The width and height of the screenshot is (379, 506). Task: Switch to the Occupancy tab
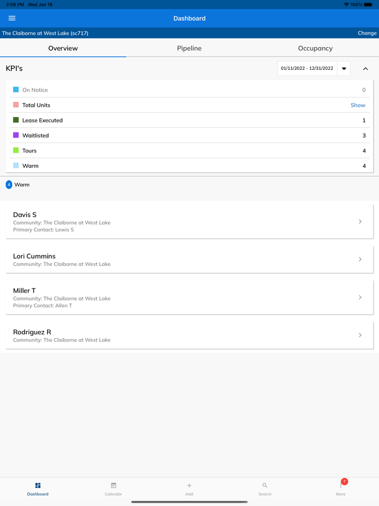[316, 48]
